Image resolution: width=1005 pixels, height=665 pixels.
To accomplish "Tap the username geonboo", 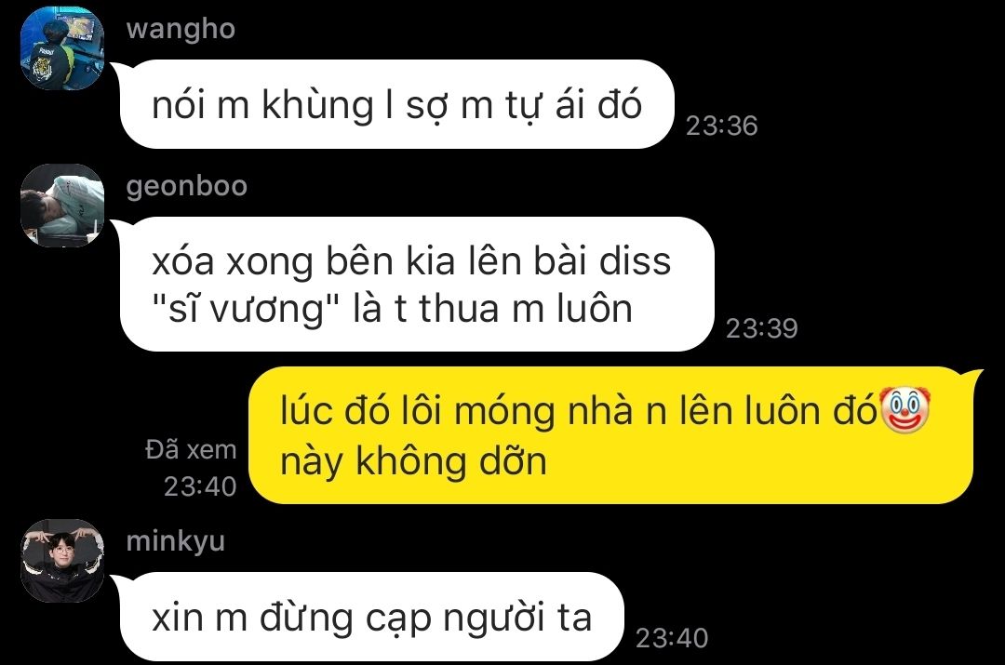I will [x=186, y=186].
